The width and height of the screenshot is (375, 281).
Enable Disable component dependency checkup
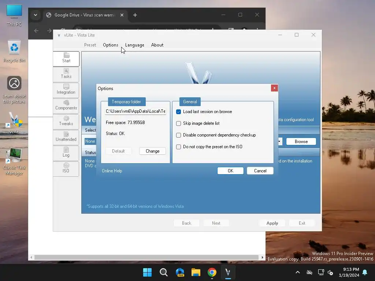pos(178,135)
